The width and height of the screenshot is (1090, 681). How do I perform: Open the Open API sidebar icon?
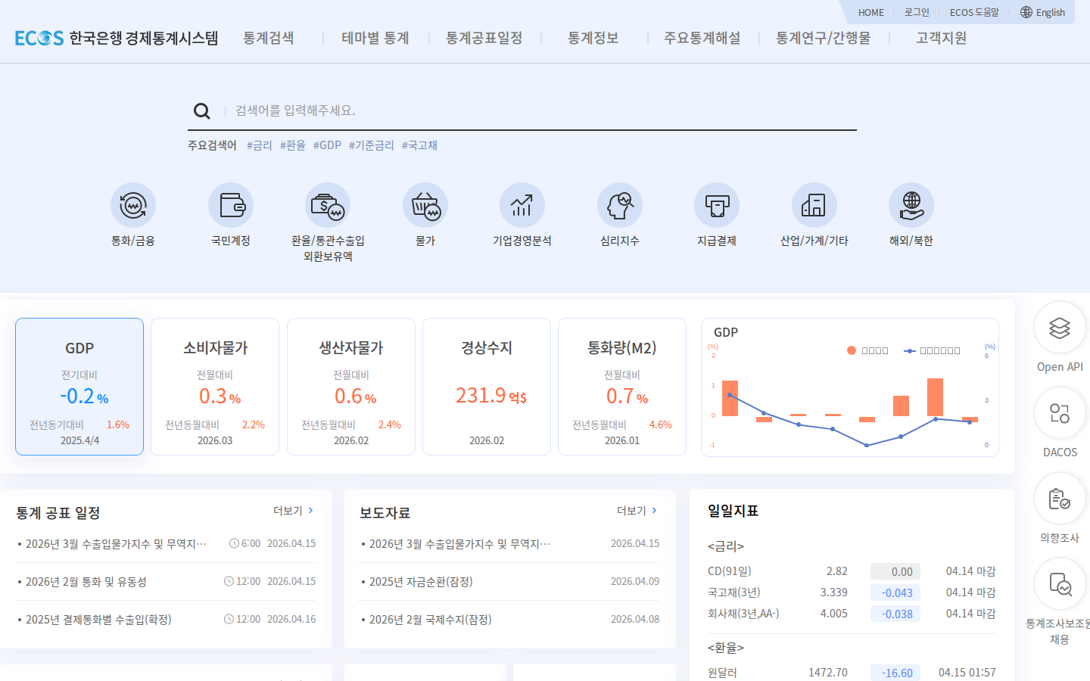click(x=1060, y=328)
